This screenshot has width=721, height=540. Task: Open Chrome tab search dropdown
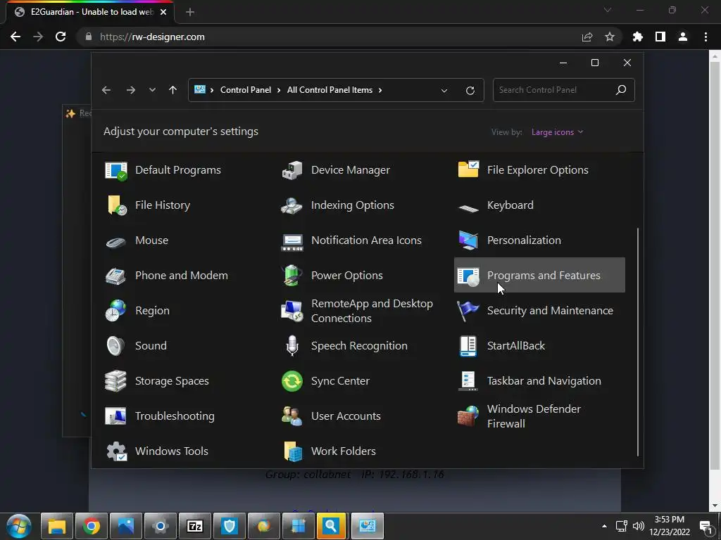608,10
